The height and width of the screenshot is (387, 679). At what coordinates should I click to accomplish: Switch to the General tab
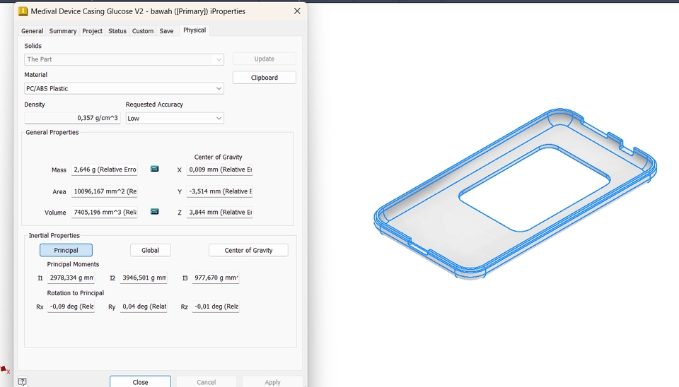pyautogui.click(x=32, y=31)
